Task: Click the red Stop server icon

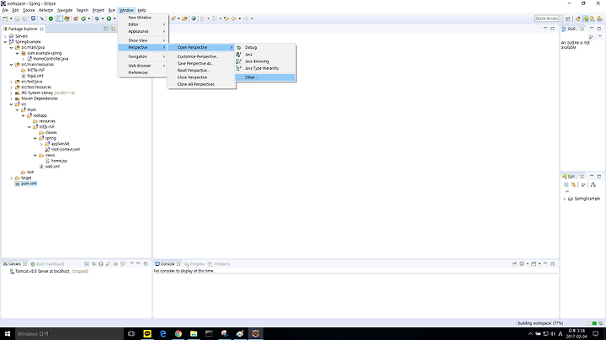Action: point(115,264)
